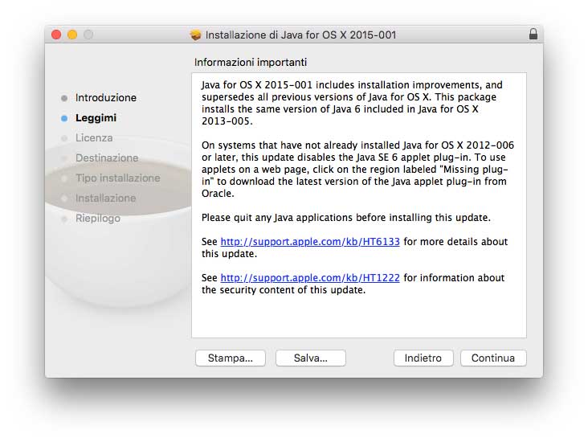Click the lock icon in title bar
Screen dimensions: 588x442
pyautogui.click(x=533, y=35)
